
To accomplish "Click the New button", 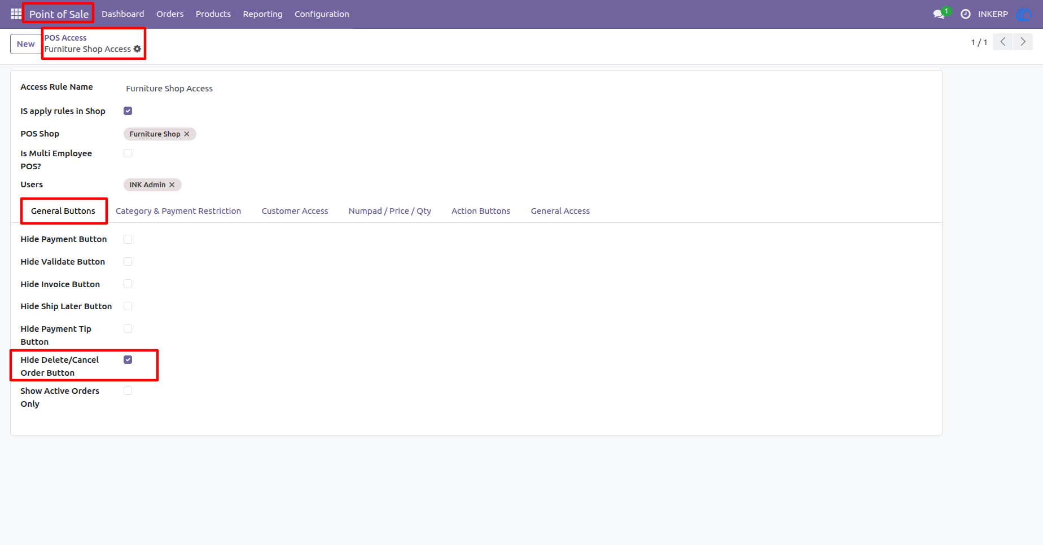I will 26,44.
